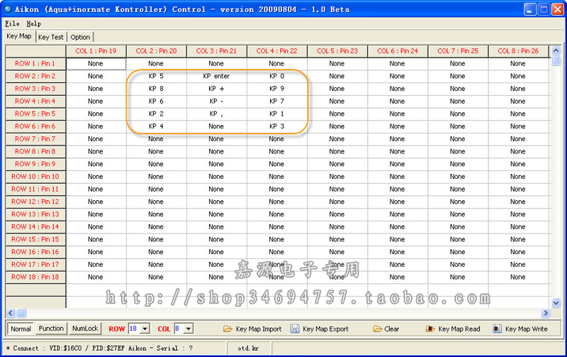Select the KP 9 cell

coord(276,89)
